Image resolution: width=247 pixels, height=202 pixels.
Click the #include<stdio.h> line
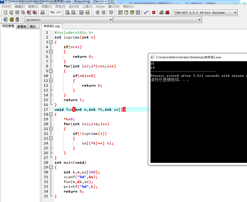[74, 32]
